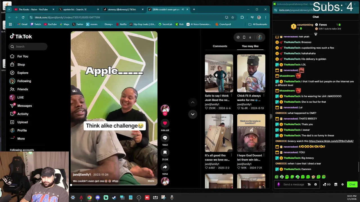
Task: Open the emoji picker in Kick chat
Action: point(316,184)
